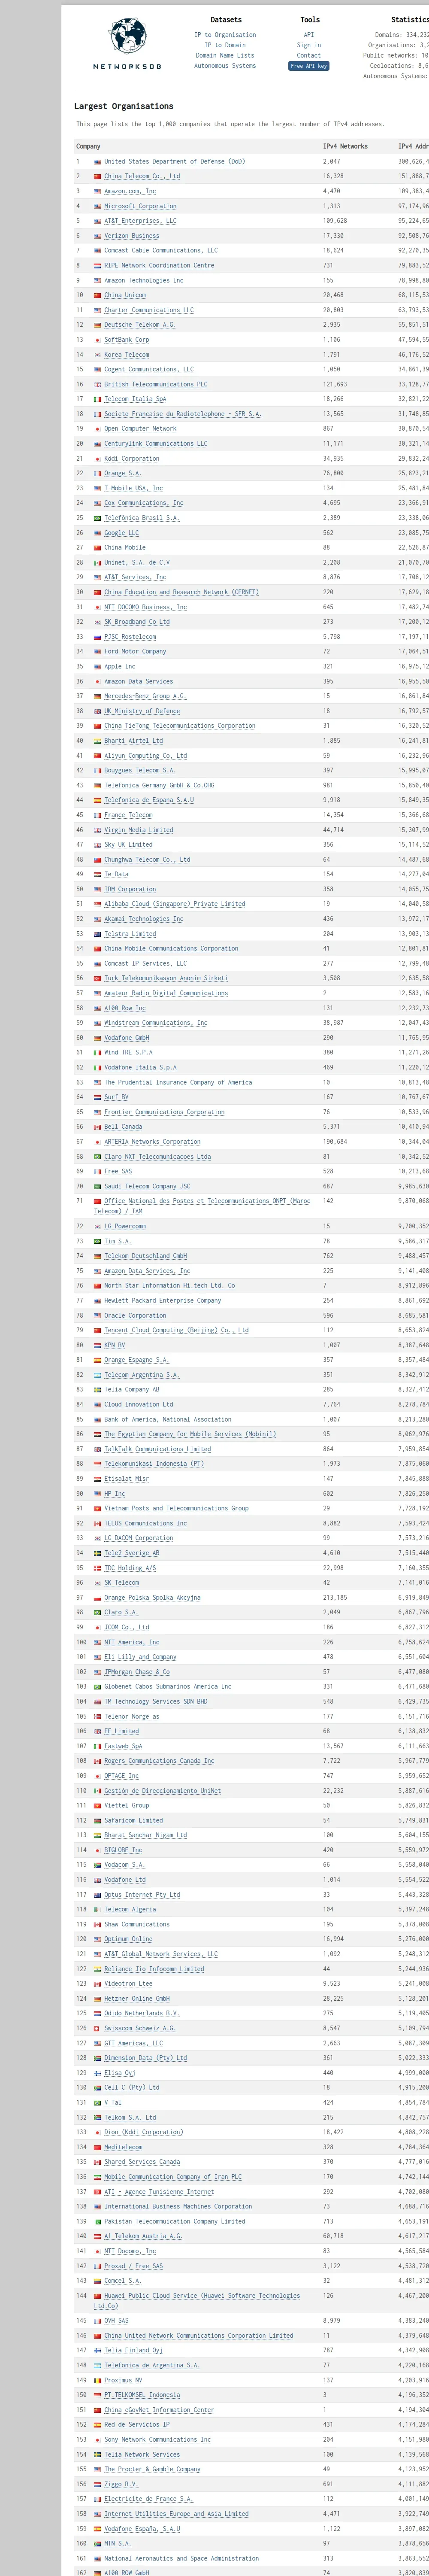Click the Company column header
429x2576 pixels.
88,146
